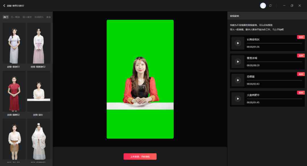Restore or maximize the window

point(292,6)
